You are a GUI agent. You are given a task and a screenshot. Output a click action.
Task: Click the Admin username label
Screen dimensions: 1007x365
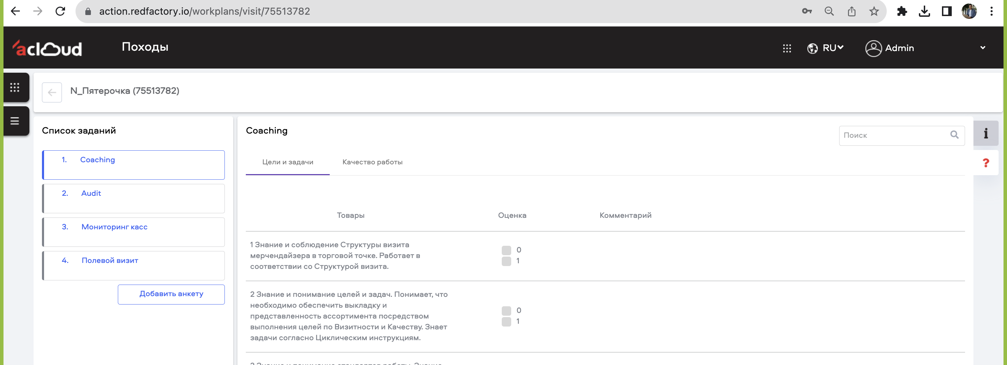pyautogui.click(x=900, y=48)
